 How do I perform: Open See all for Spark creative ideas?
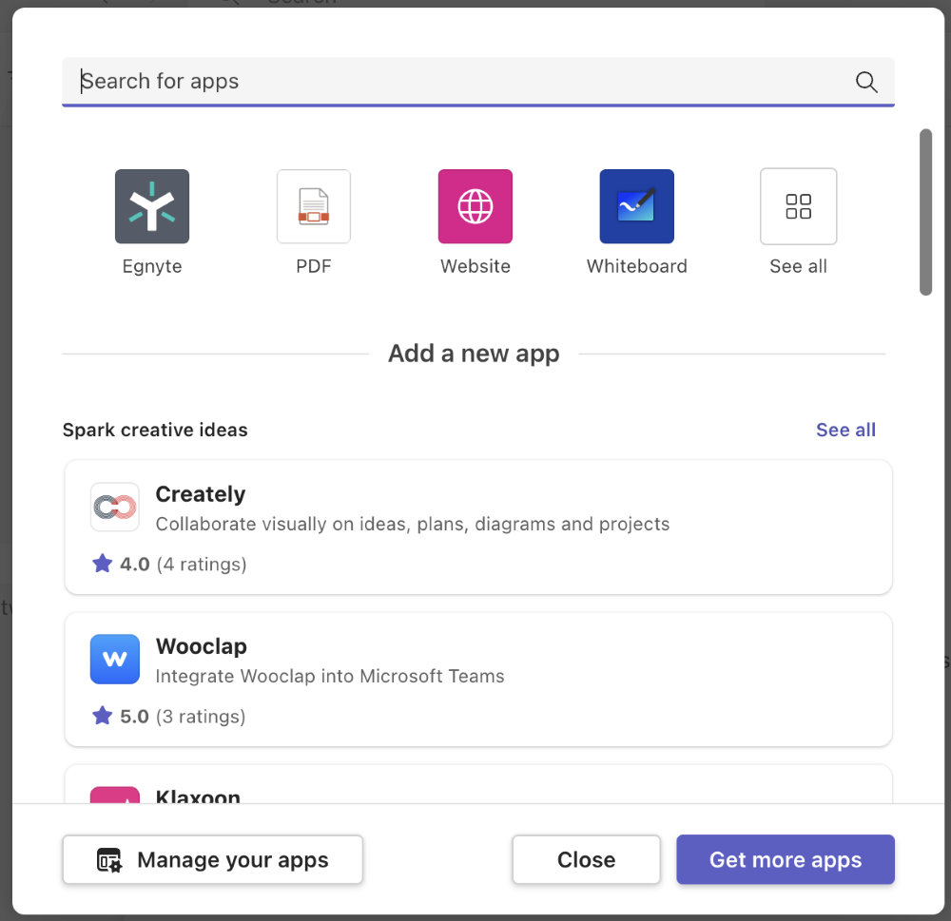tap(845, 430)
